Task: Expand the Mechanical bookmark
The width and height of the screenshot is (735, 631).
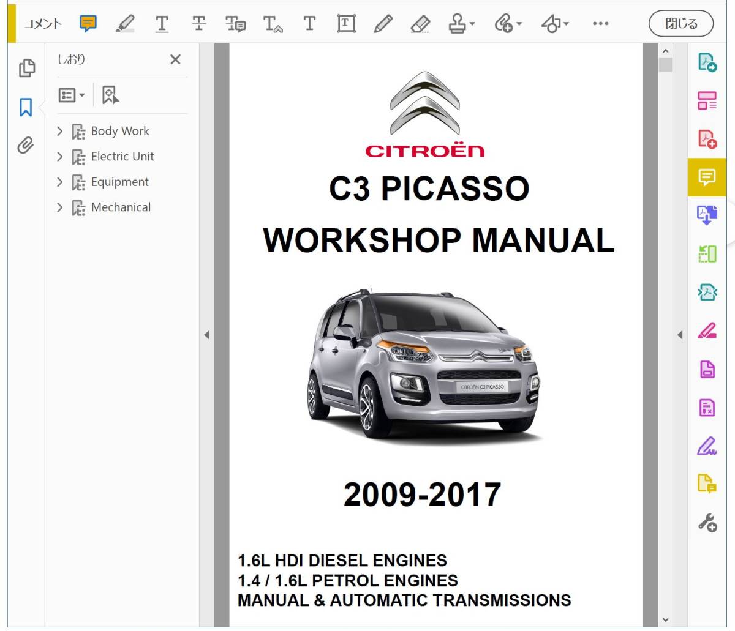Action: pos(59,207)
